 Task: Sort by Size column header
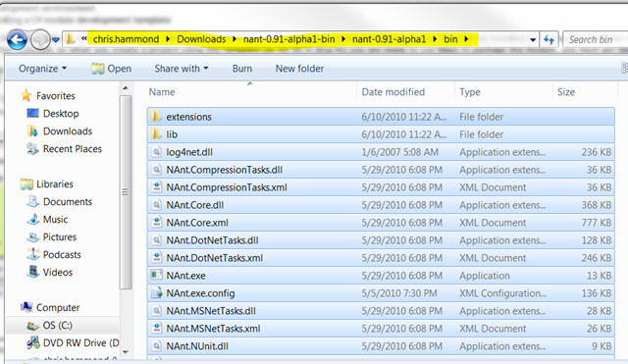[566, 91]
